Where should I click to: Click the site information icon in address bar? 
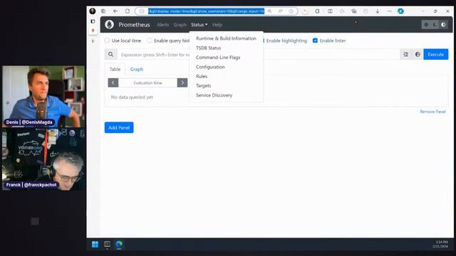point(142,11)
